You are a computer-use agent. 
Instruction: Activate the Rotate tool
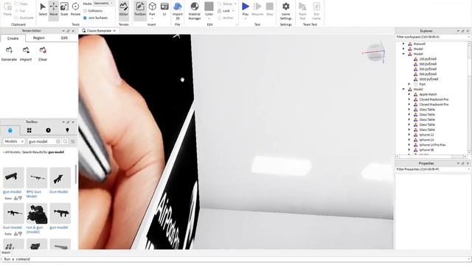pos(75,10)
